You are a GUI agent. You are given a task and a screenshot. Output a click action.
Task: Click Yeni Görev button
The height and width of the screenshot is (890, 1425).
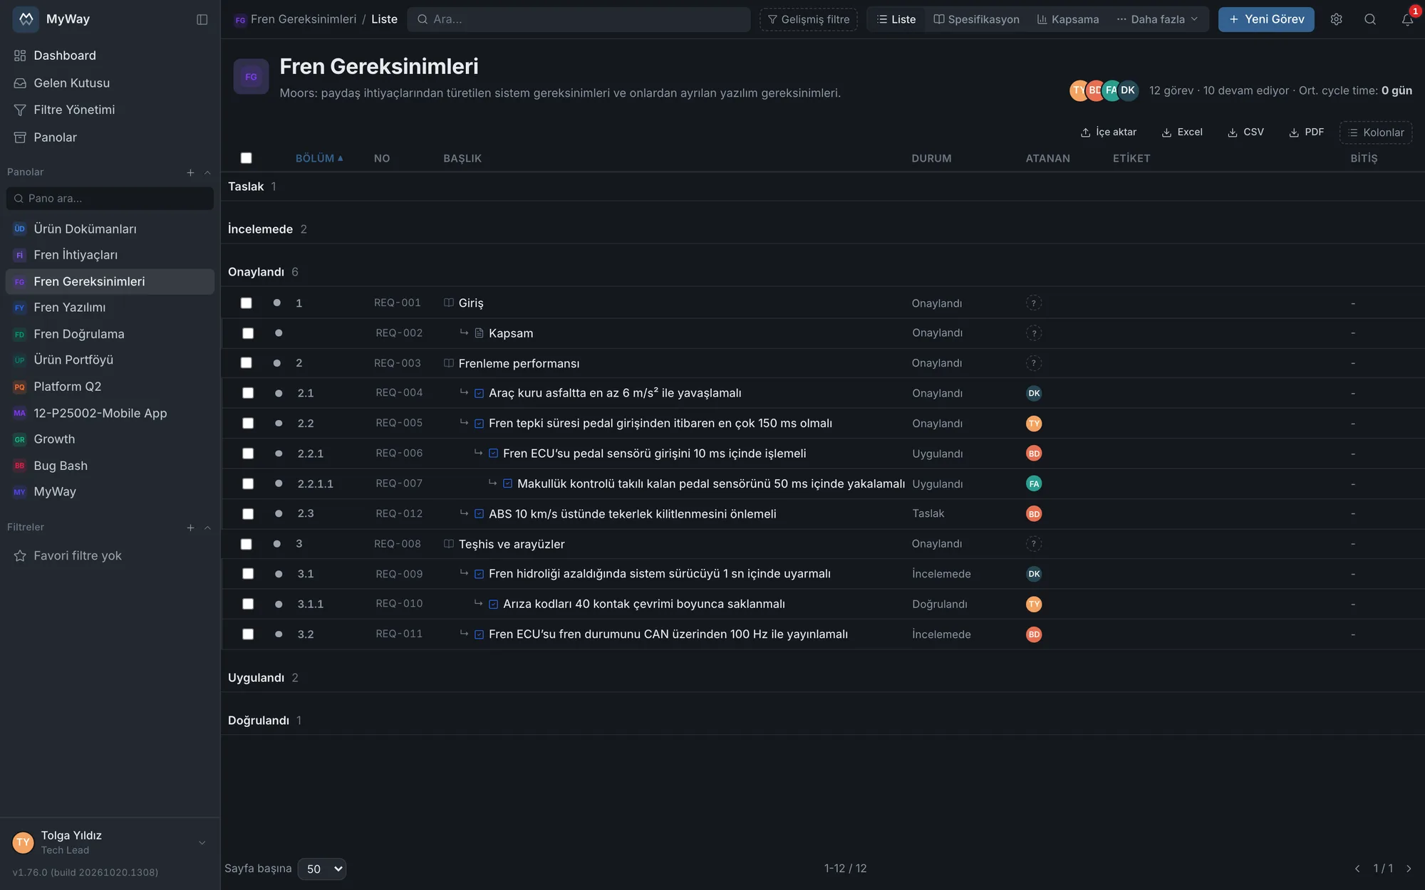pos(1266,19)
